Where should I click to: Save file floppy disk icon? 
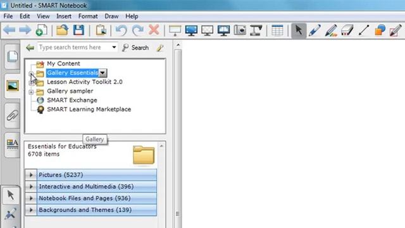[x=78, y=30]
